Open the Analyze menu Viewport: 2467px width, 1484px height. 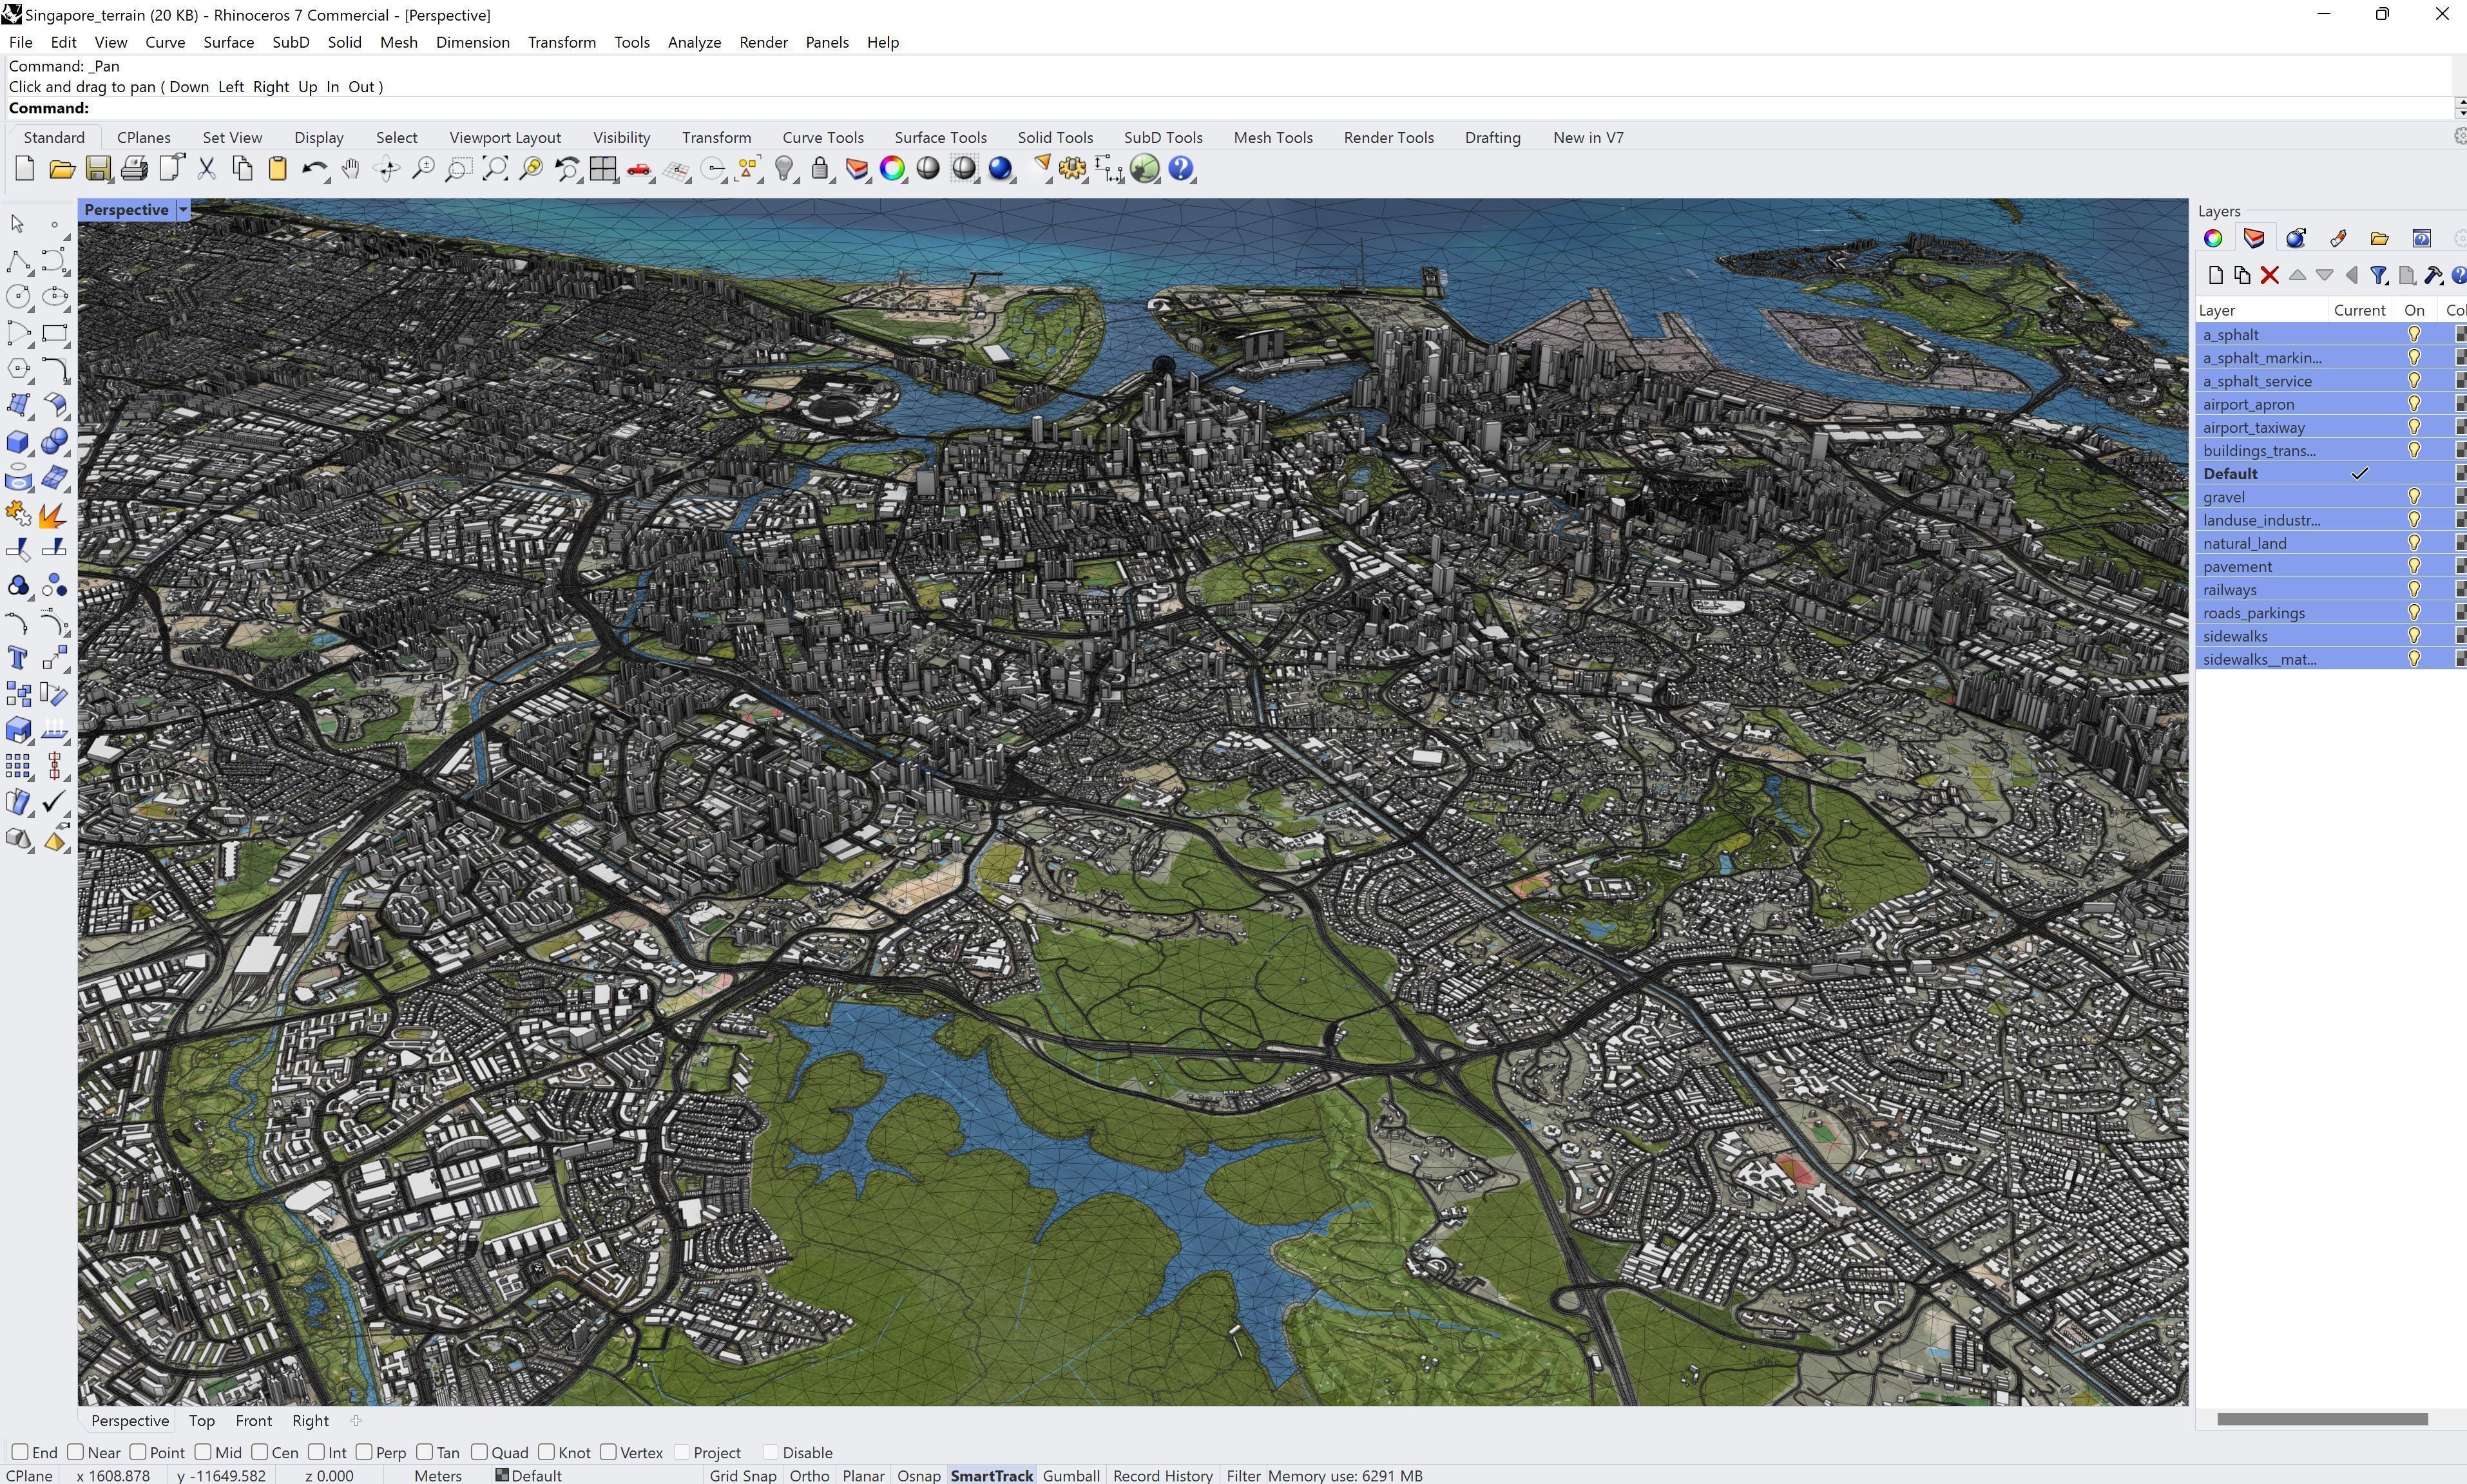click(694, 42)
